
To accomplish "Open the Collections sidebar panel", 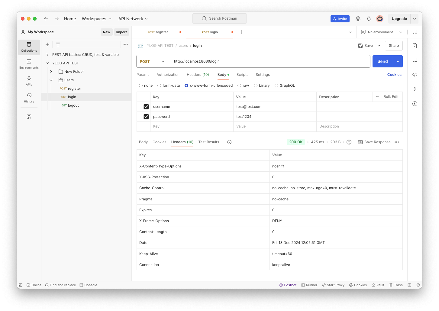I will click(29, 47).
